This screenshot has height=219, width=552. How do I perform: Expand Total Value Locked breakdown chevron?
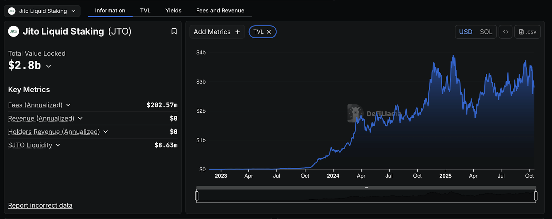click(49, 66)
